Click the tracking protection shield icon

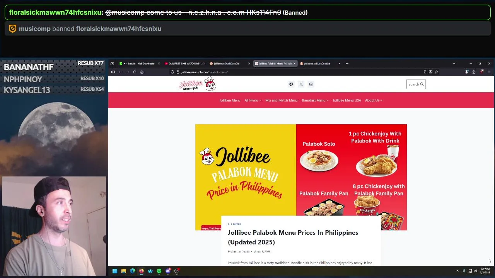click(x=172, y=72)
